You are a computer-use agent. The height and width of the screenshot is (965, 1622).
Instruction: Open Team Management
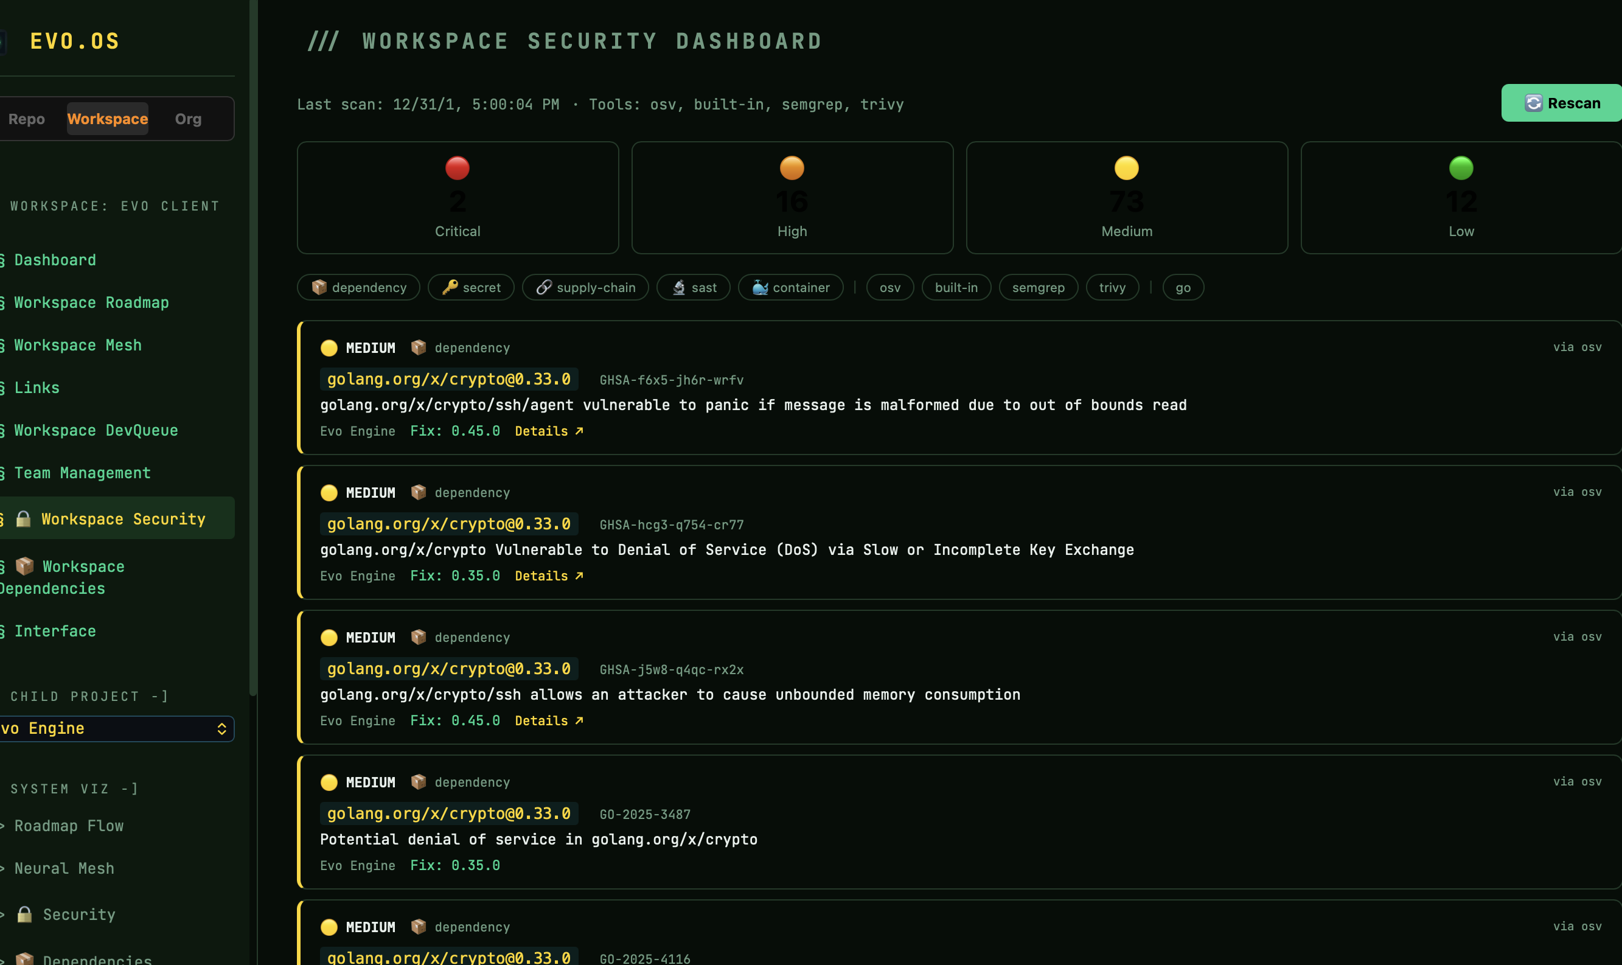83,473
